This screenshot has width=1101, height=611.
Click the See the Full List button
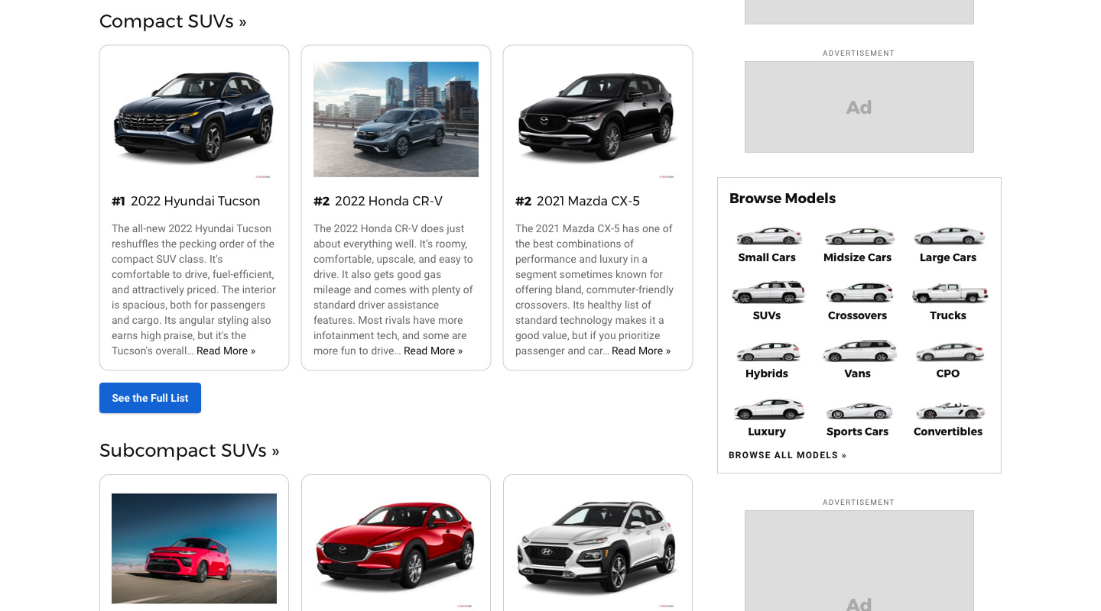point(150,398)
